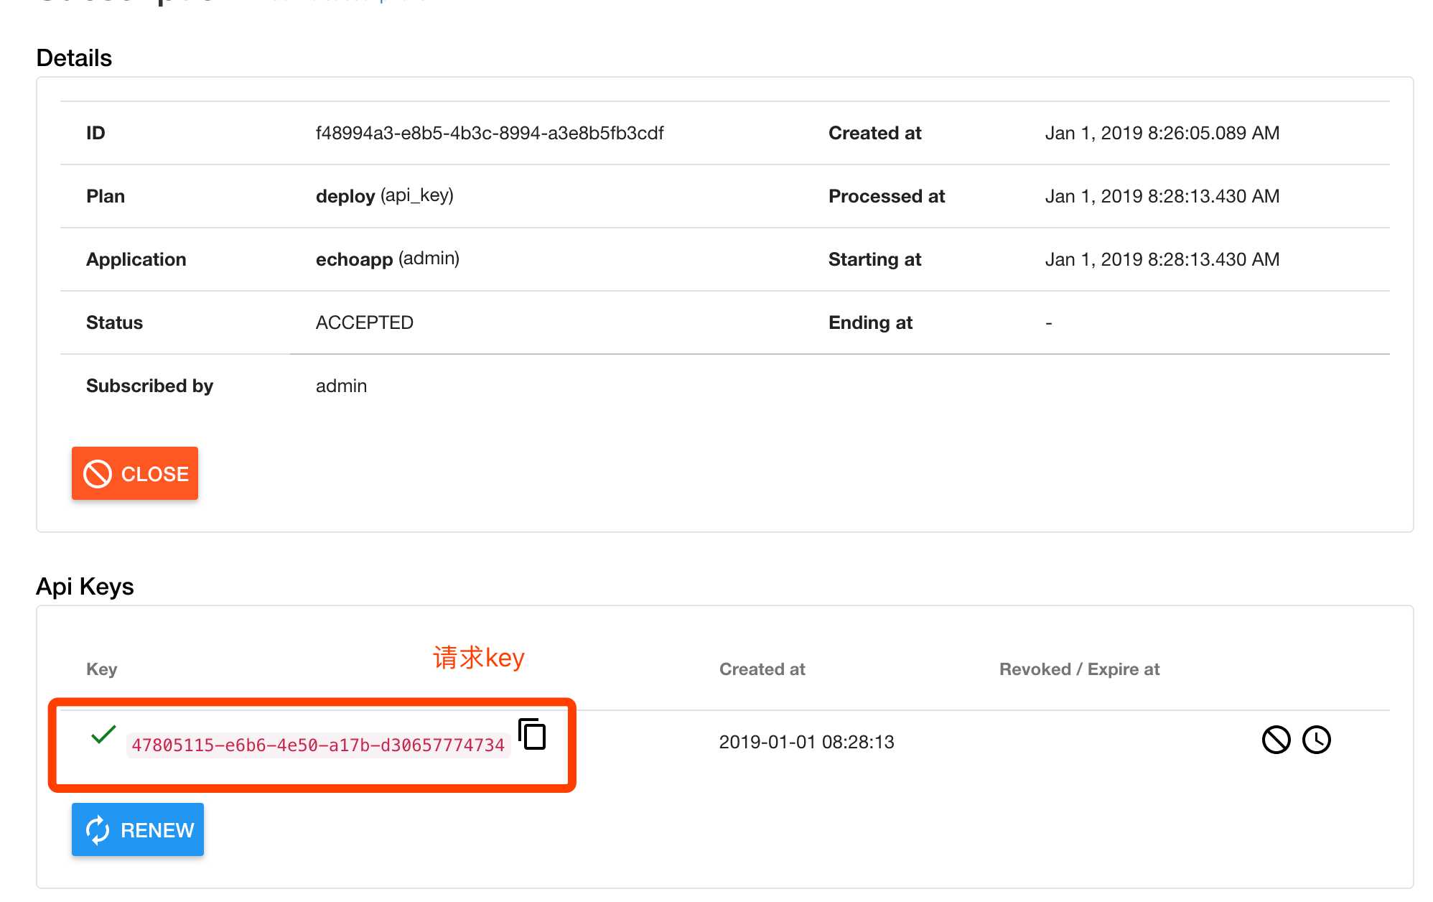Click Created at Jan 1, 2019 8:26:05.089 AM

[x=1162, y=133]
